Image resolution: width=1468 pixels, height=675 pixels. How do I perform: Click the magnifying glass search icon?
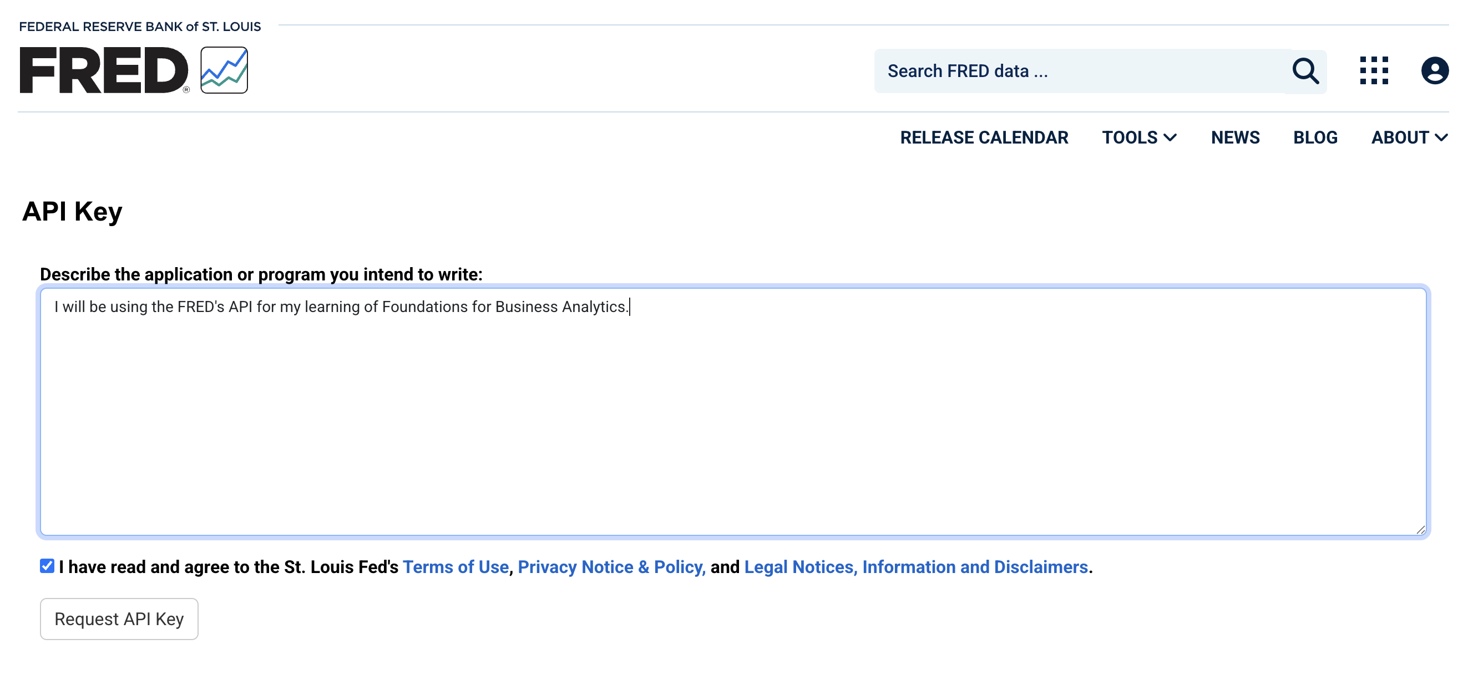click(x=1305, y=71)
